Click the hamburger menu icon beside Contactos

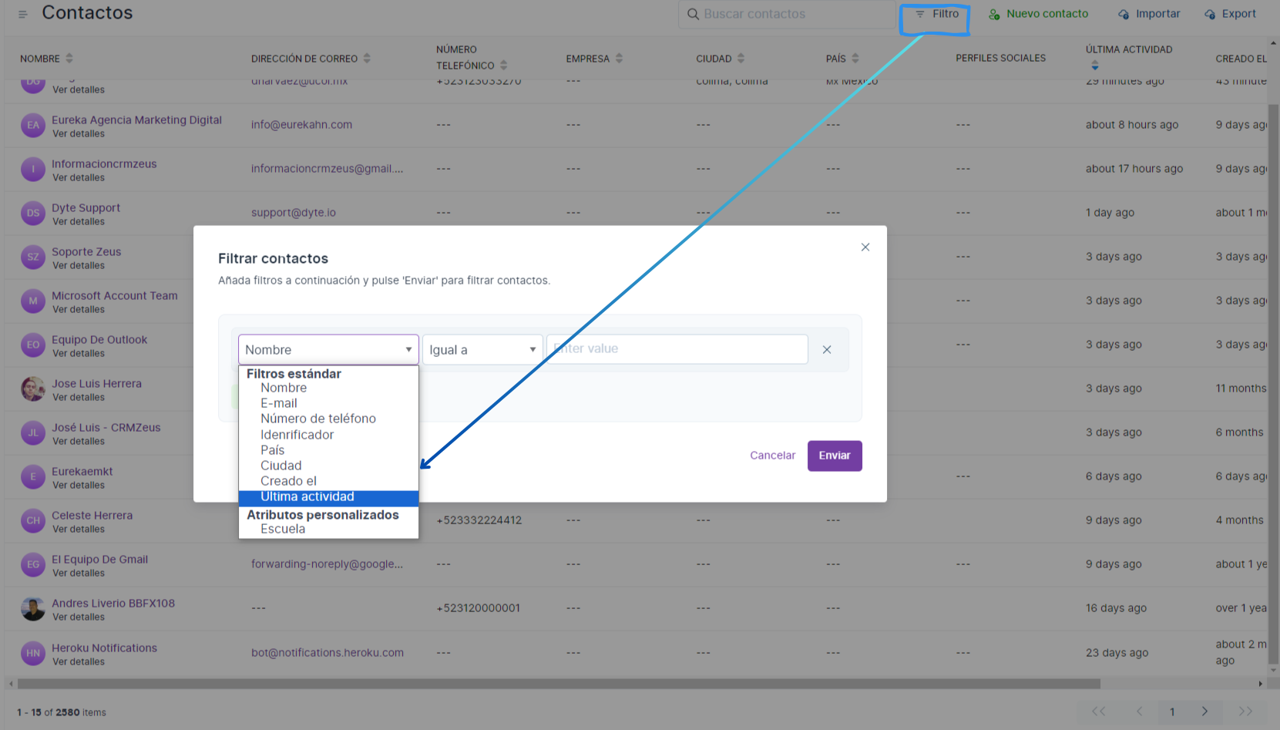click(x=22, y=14)
